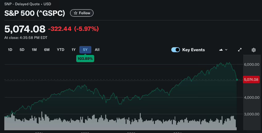
Task: Toggle the Key Events switch off
Action: 176,50
